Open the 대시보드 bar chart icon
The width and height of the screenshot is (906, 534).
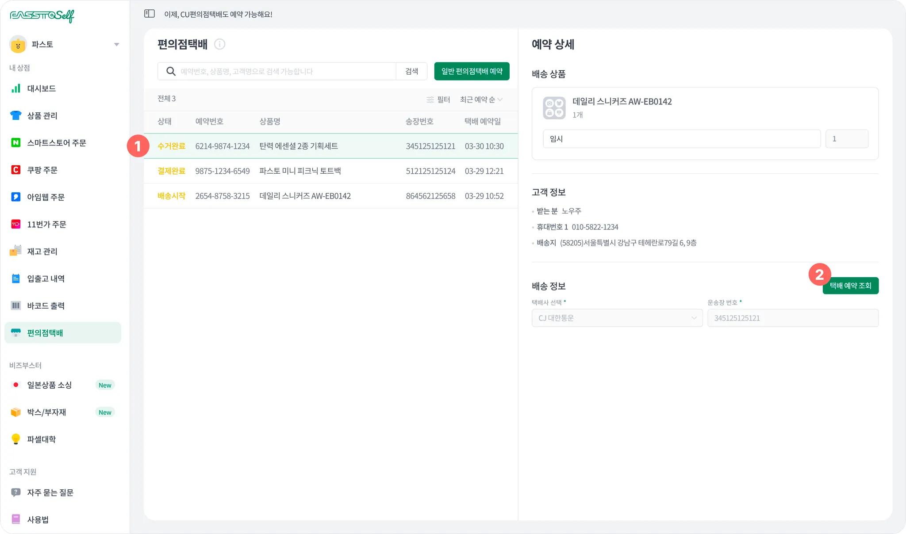pyautogui.click(x=16, y=88)
